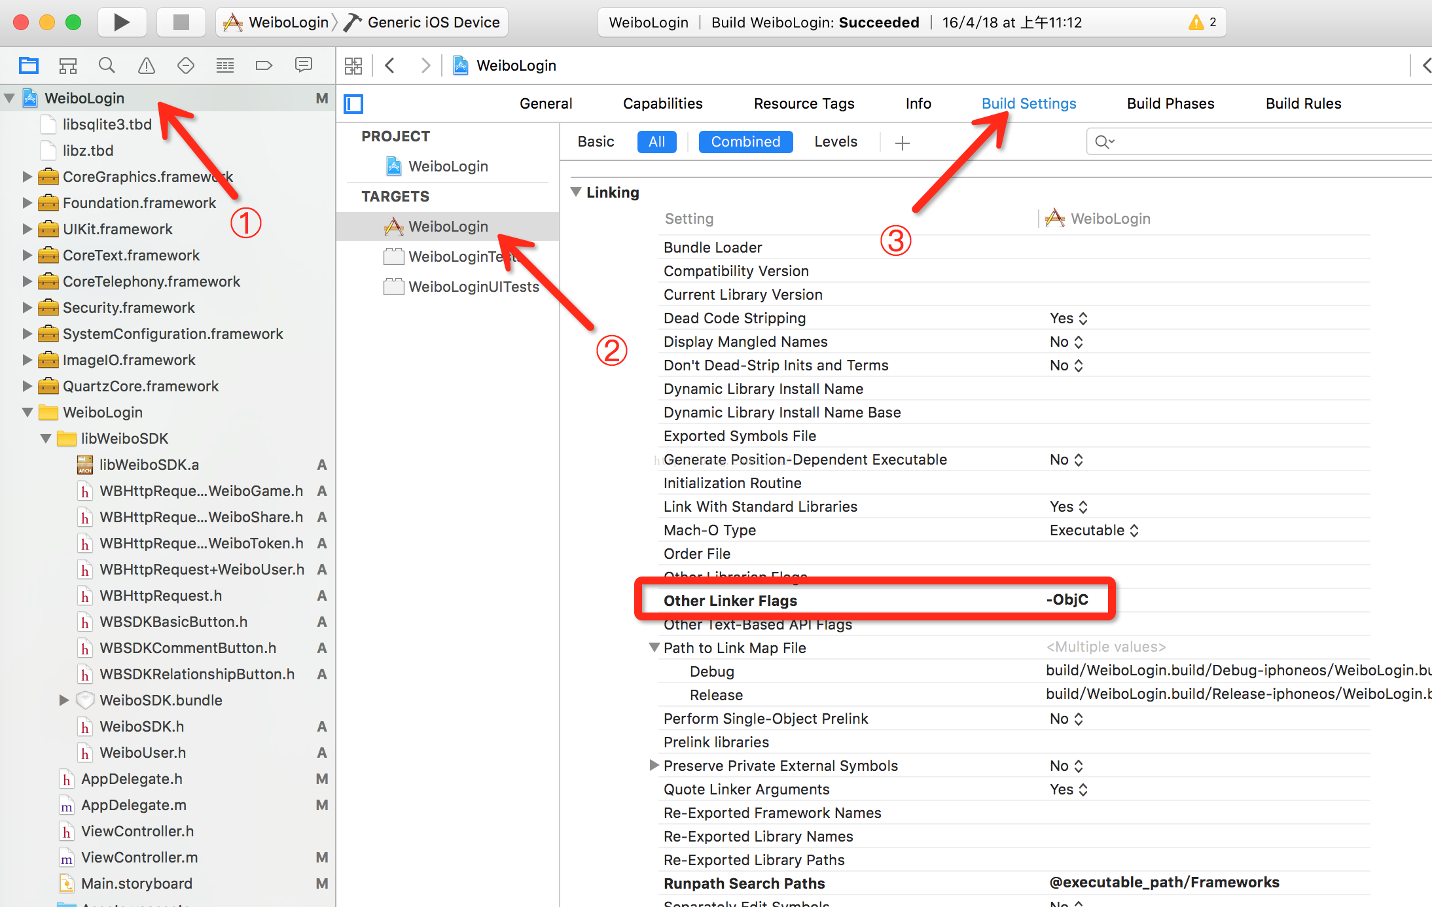Image resolution: width=1432 pixels, height=907 pixels.
Task: Stop the running build
Action: tap(181, 22)
